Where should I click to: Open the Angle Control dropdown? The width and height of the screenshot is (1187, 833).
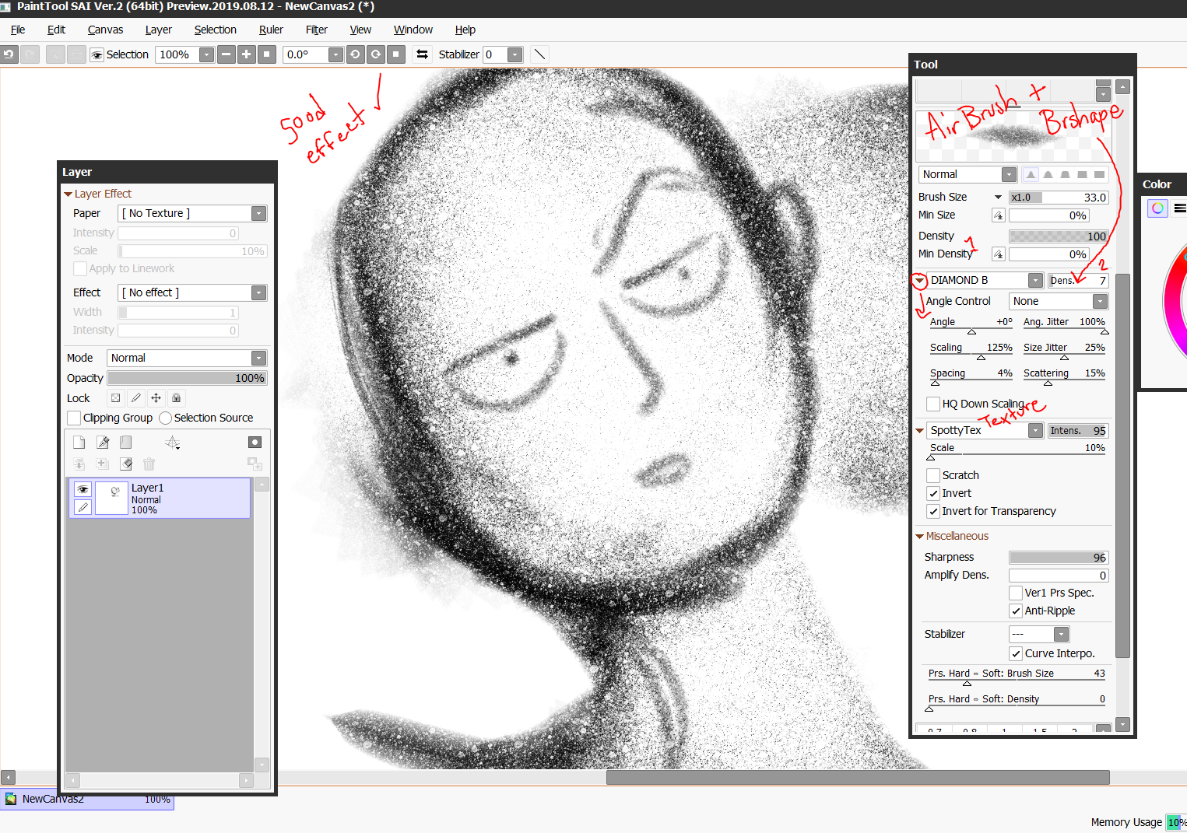pos(1058,301)
